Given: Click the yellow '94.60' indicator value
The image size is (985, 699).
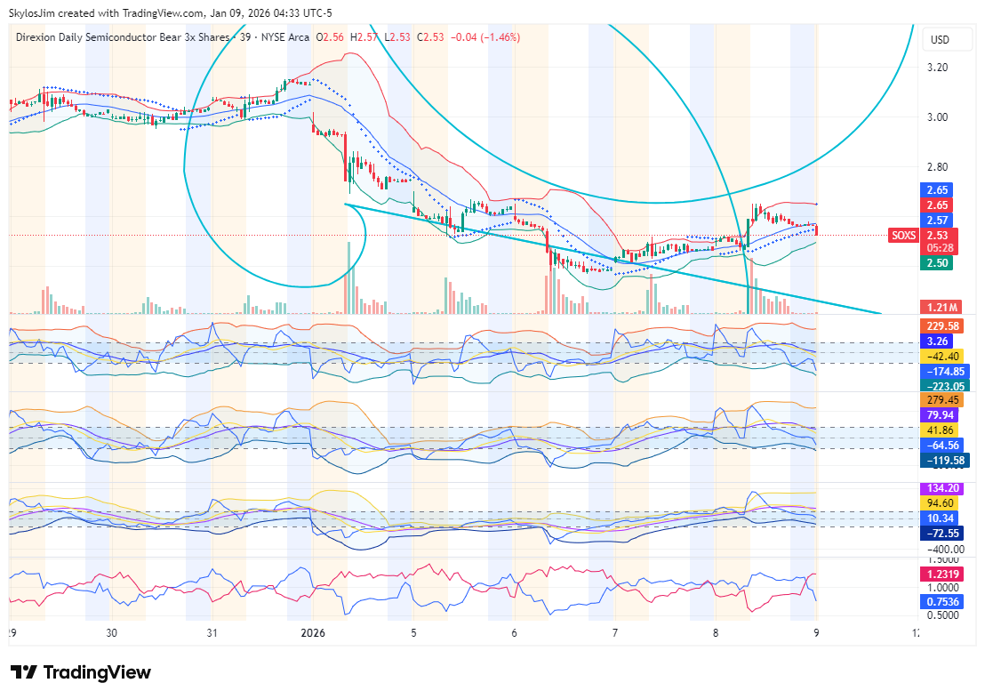Looking at the screenshot, I should click(939, 503).
